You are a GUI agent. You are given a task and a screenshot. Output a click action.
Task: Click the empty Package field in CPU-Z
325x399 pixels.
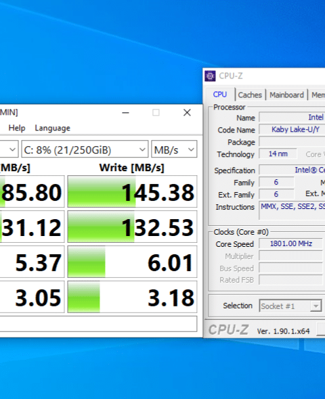pyautogui.click(x=292, y=141)
